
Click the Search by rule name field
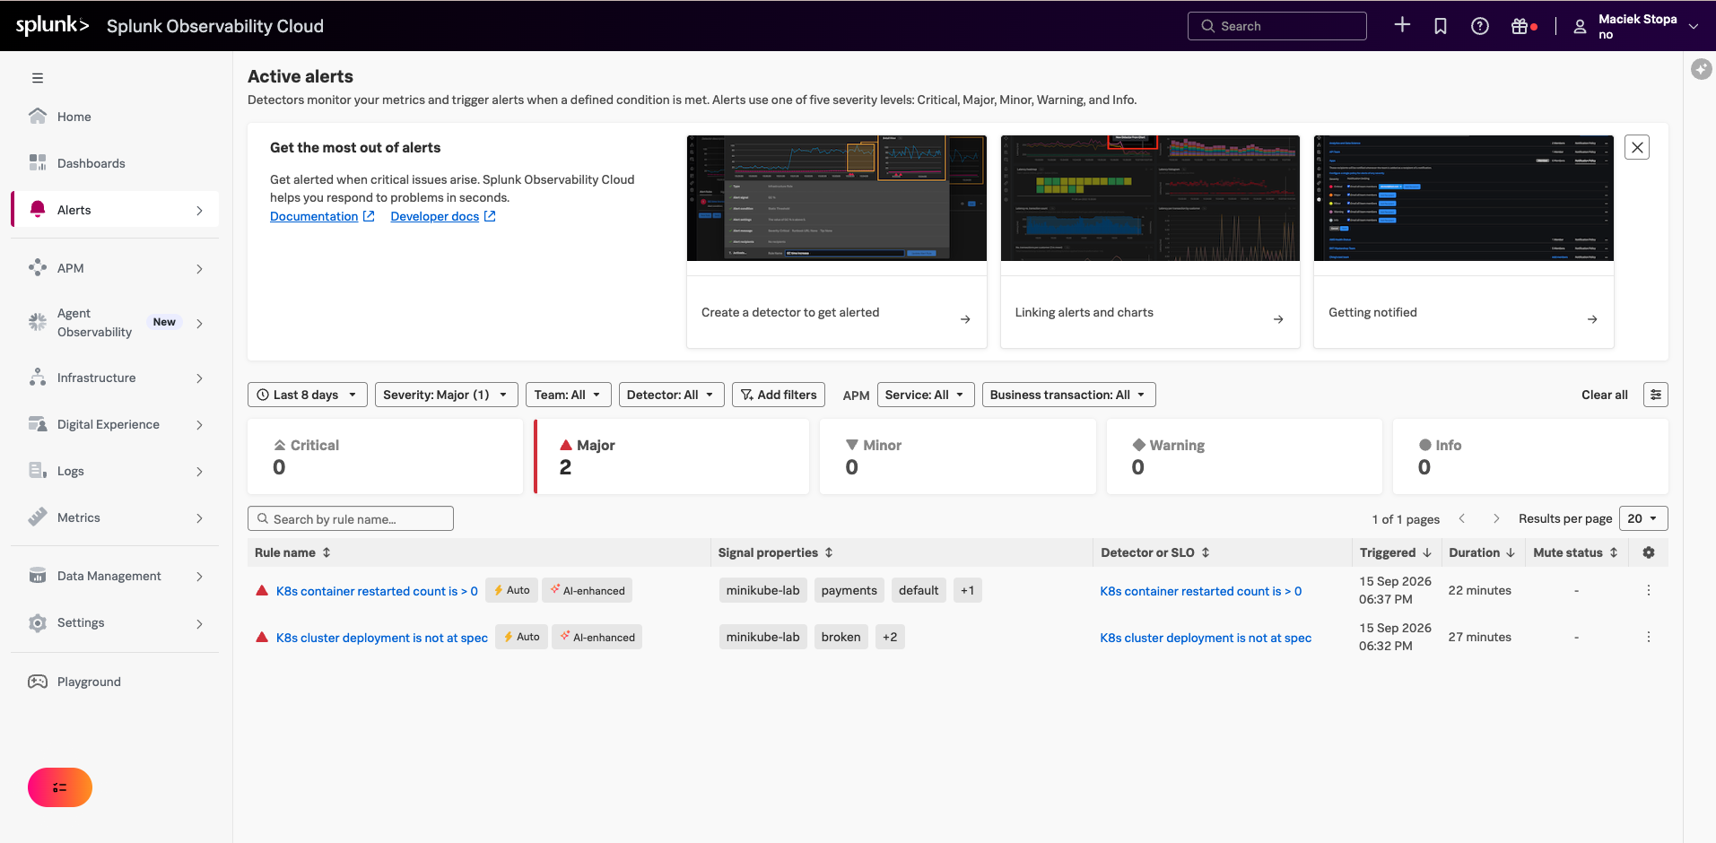click(x=351, y=518)
